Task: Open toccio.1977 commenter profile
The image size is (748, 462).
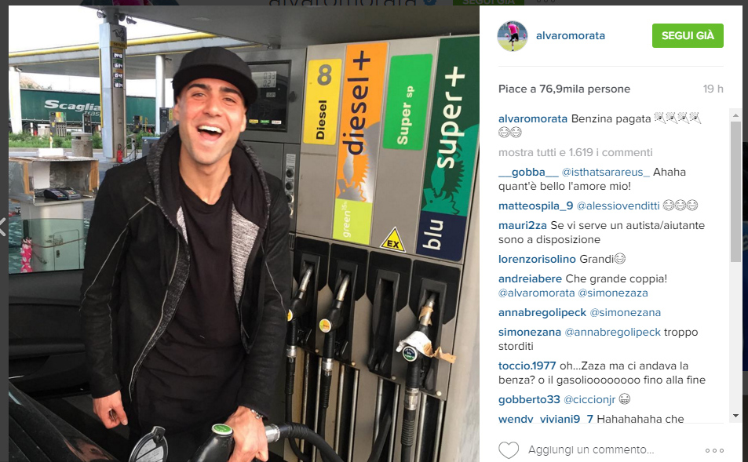Action: click(x=527, y=366)
